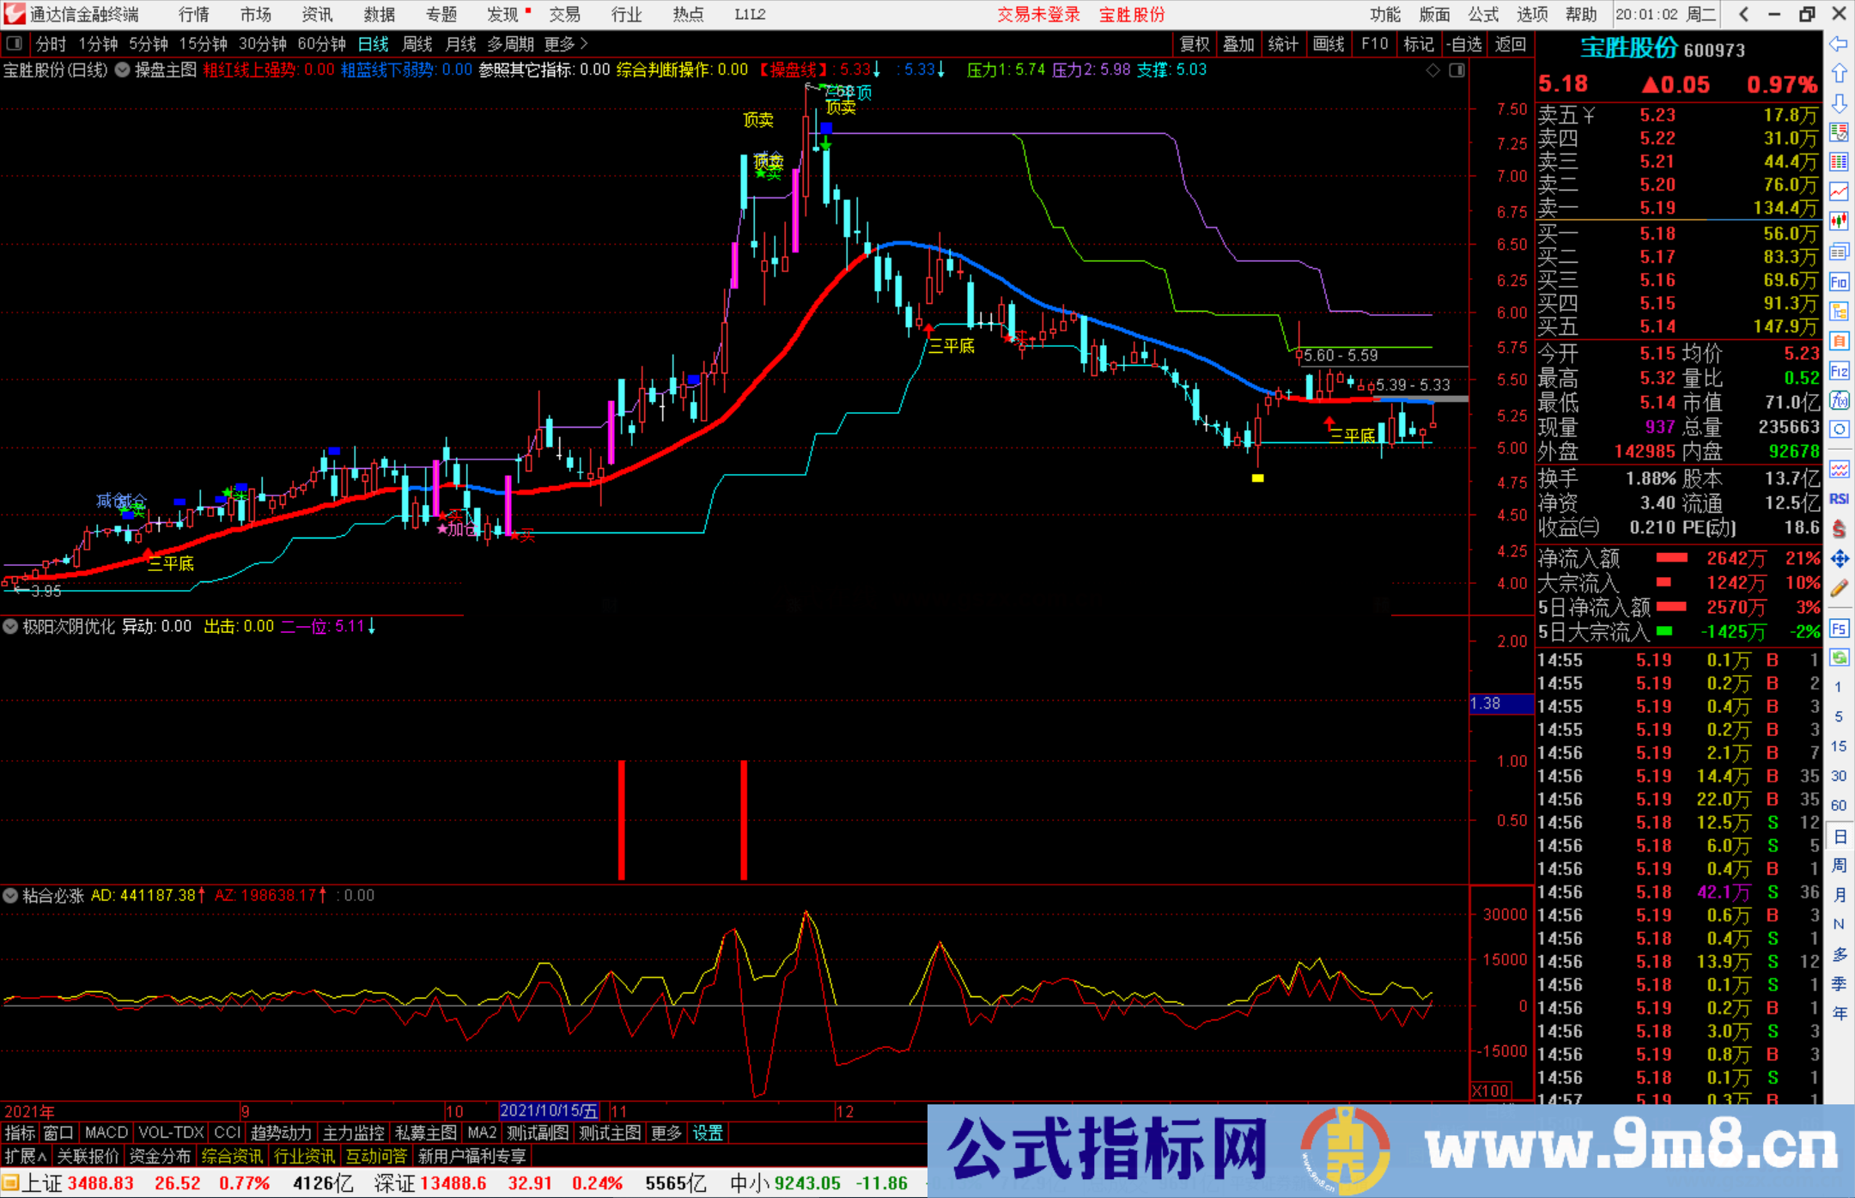Click the F12 icon in the right sidebar
Screen dimensions: 1855x1198
[x=1840, y=371]
